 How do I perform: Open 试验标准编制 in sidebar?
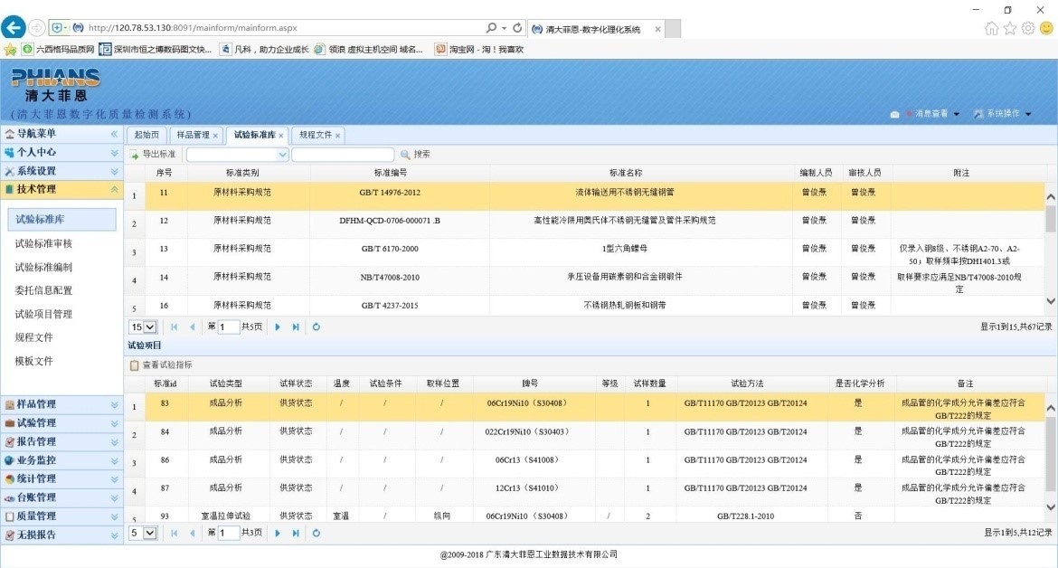coord(43,267)
